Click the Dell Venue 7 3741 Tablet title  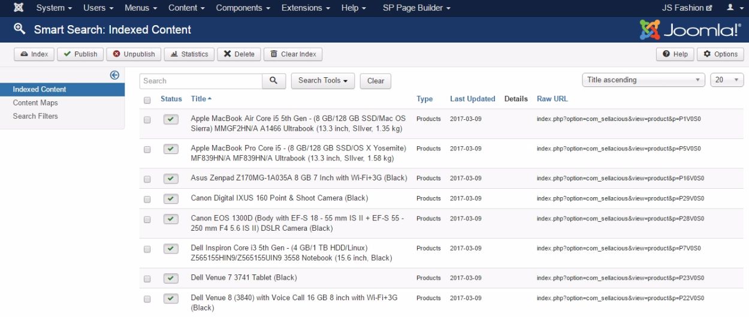click(244, 278)
